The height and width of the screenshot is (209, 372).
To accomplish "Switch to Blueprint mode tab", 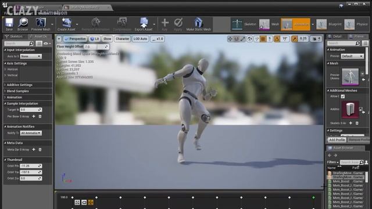I will click(328, 24).
